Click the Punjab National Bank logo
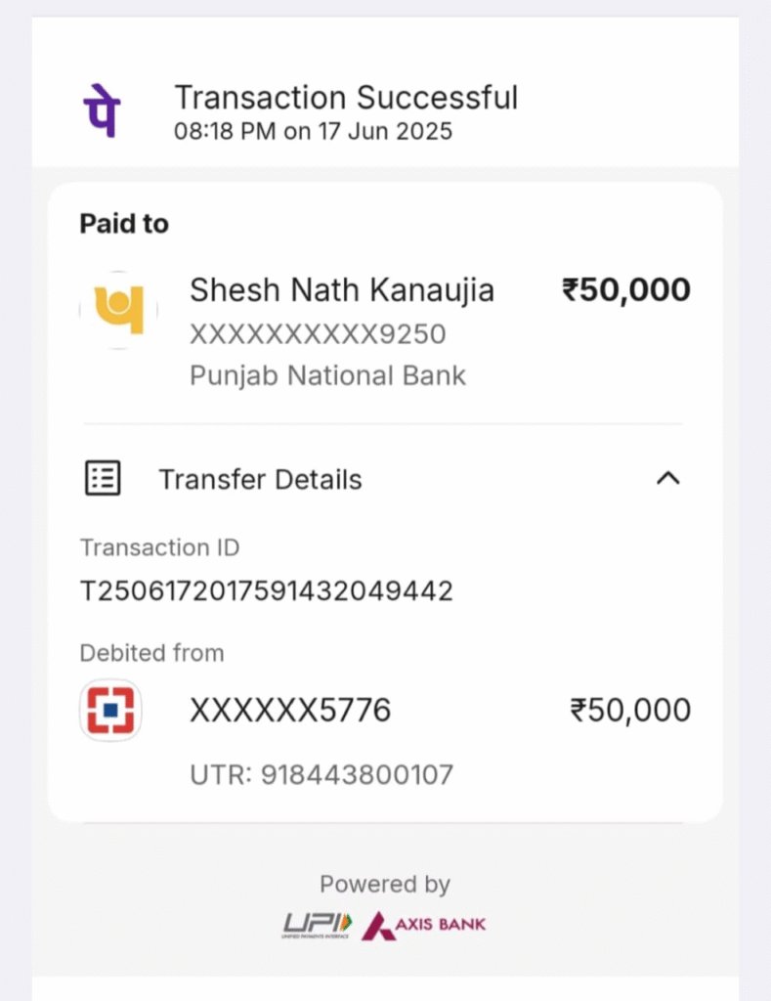The image size is (771, 1001). point(118,311)
